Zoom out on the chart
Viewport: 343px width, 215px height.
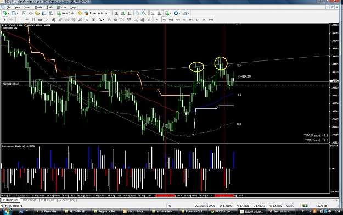[x=144, y=13]
